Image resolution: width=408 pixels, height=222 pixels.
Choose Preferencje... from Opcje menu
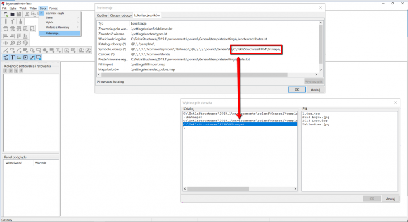point(60,34)
